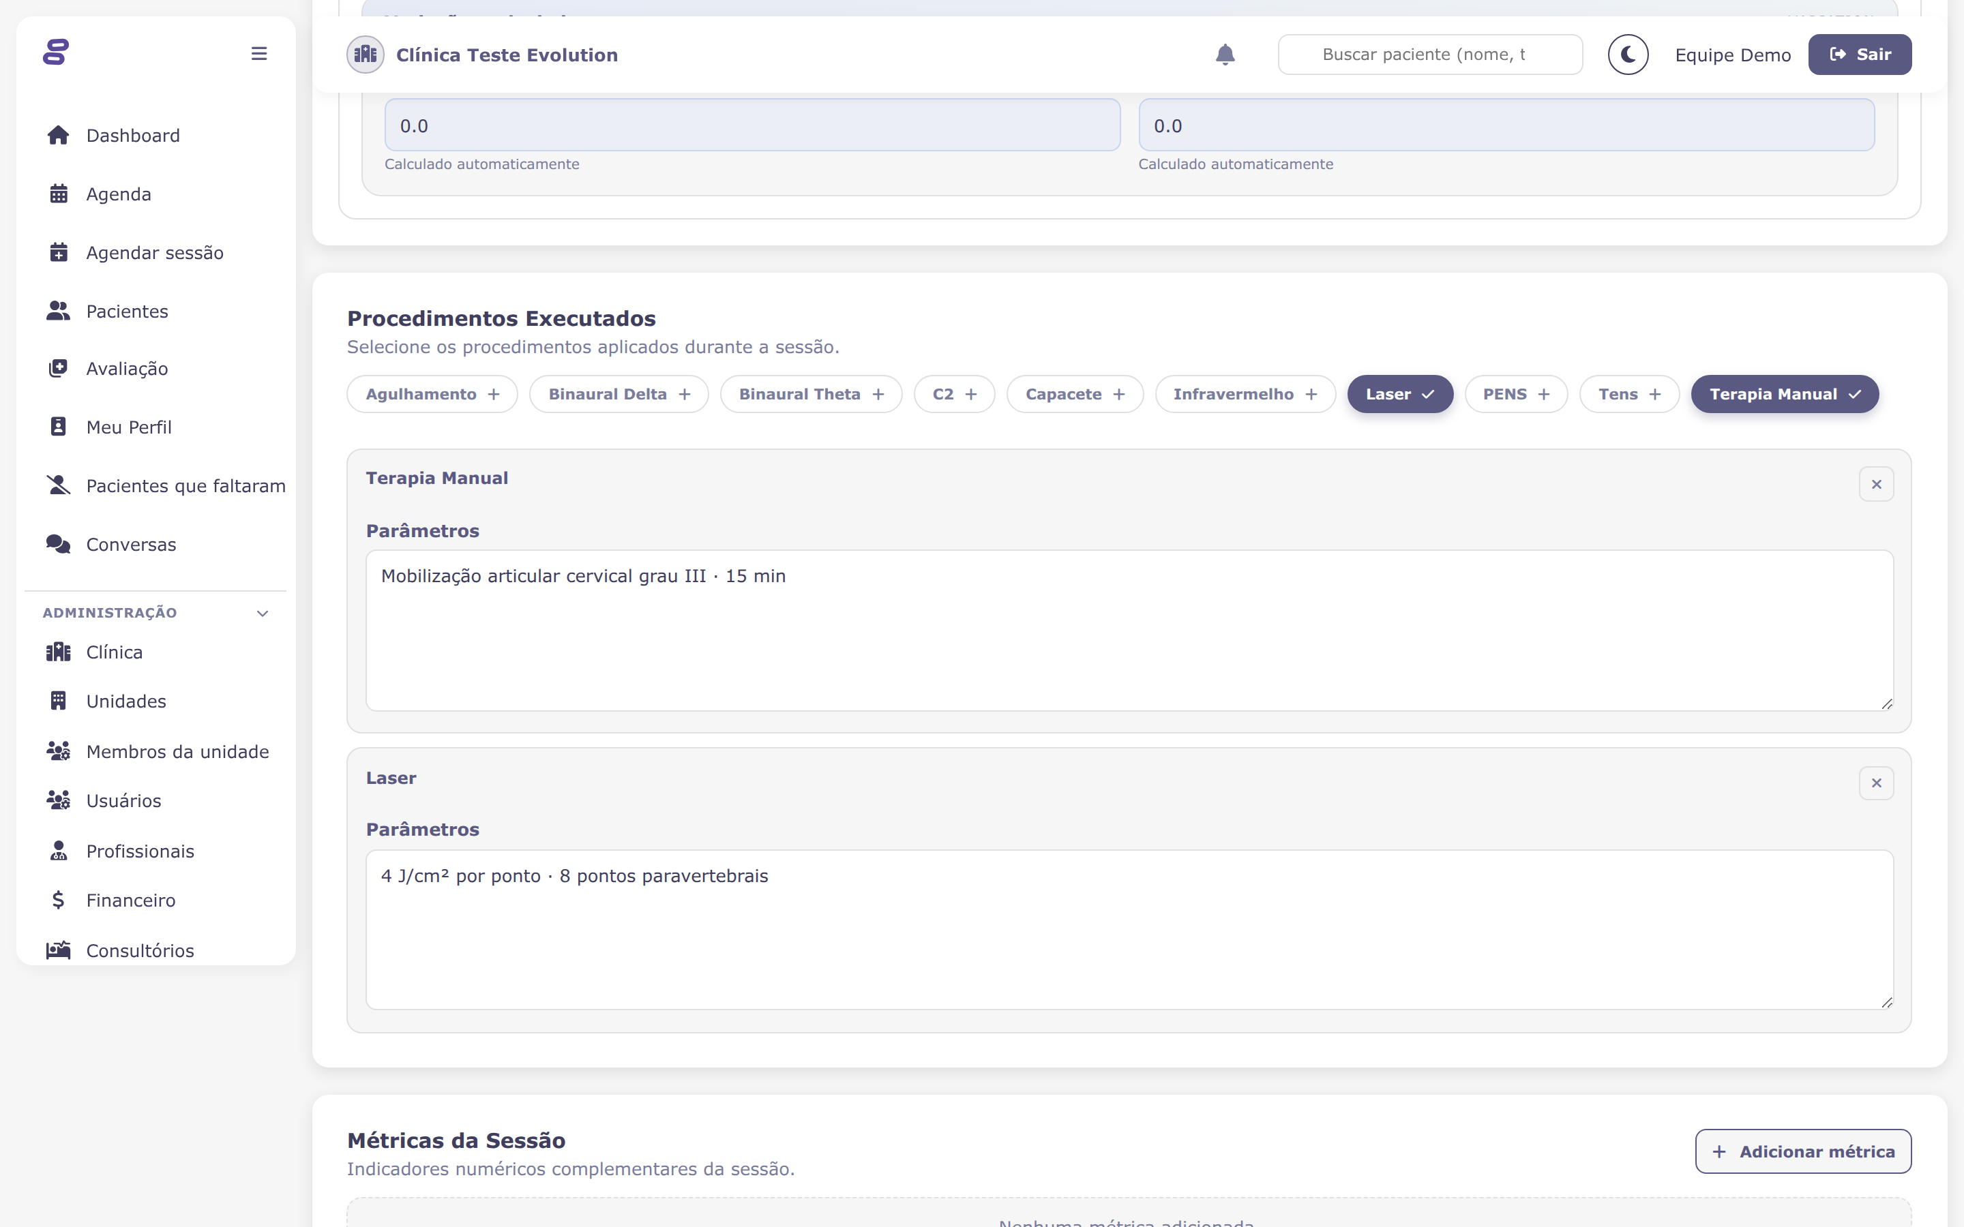The height and width of the screenshot is (1227, 1964).
Task: Open the notifications bell
Action: [1225, 55]
